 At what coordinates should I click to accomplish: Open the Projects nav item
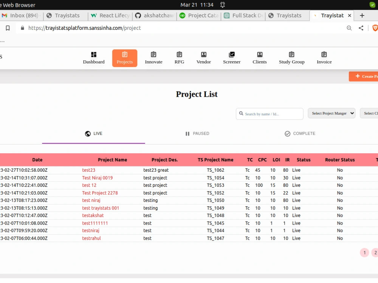(x=125, y=58)
